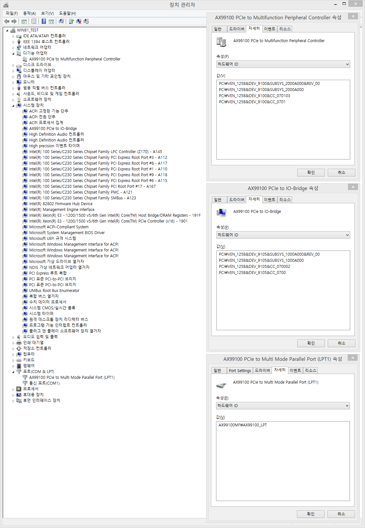Click 취소 in IO-Bridge properties dialog
The image size is (365, 528).
pos(342,343)
